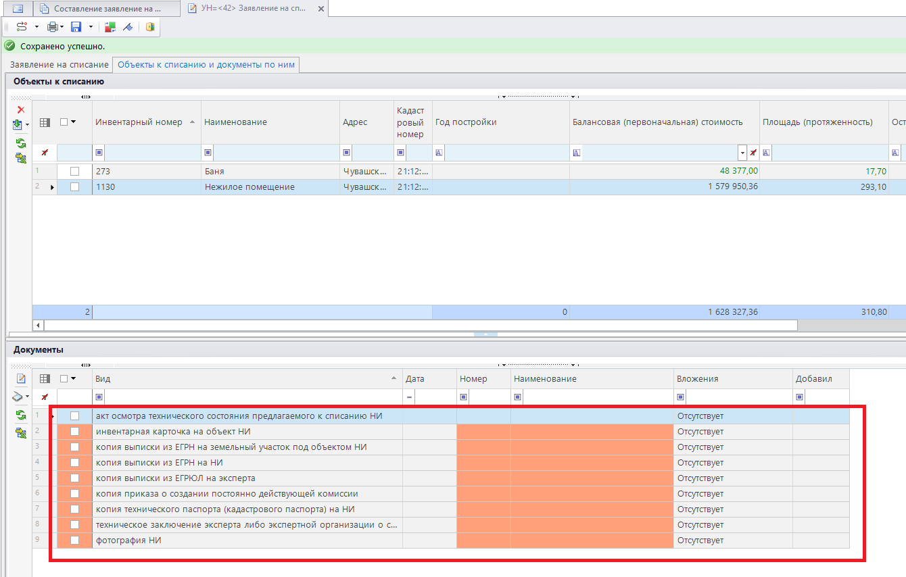Save the document with the floppy disk icon
Screen dimensions: 906x577
(x=76, y=27)
